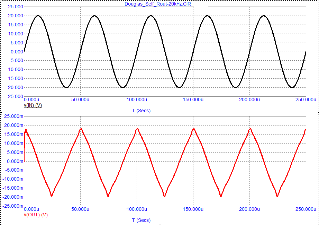Click the 5.000 value on the v(IN) axis
Image resolution: width=319 pixels, height=225 pixels.
tap(17, 43)
